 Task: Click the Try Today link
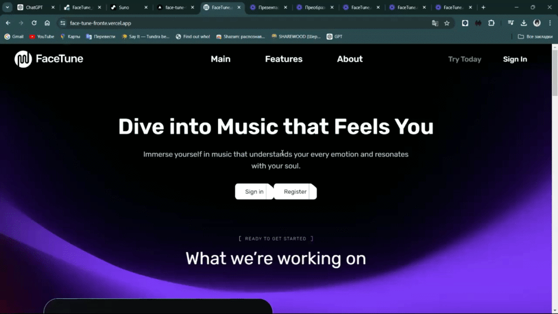(x=464, y=59)
